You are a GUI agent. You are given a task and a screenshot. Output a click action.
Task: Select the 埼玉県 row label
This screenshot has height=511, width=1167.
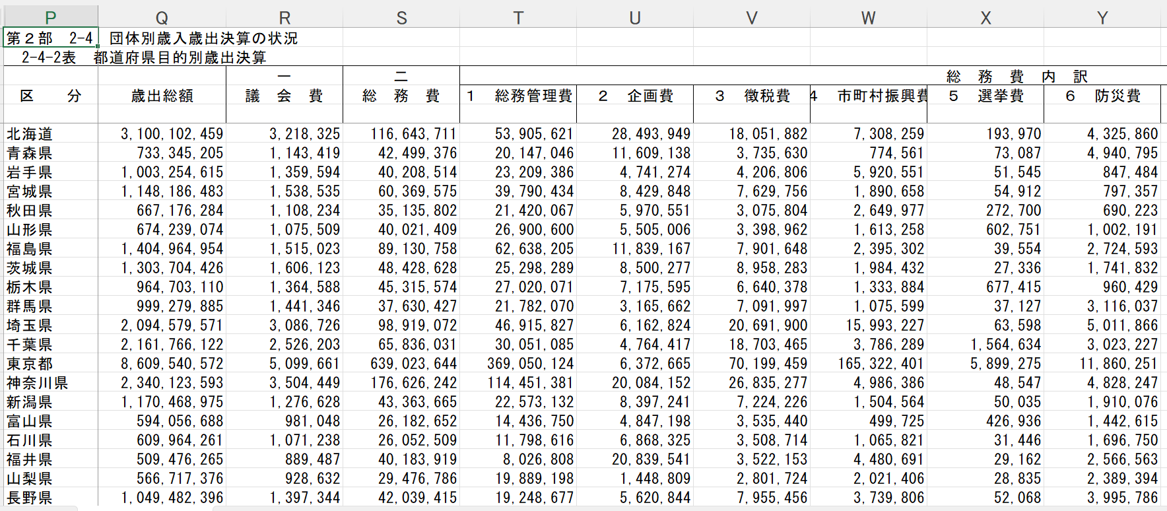[x=50, y=325]
